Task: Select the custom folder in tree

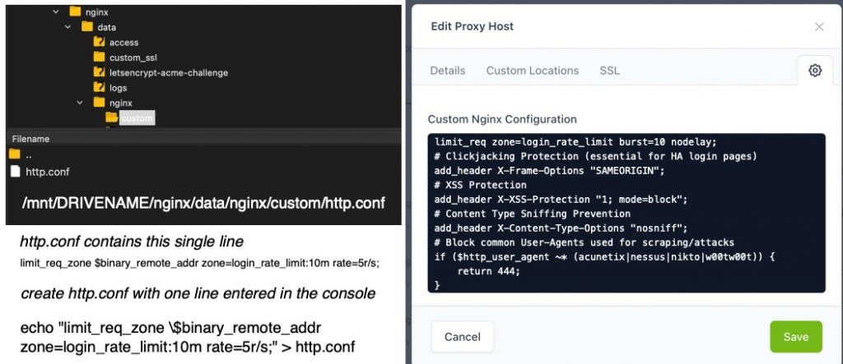Action: click(137, 118)
